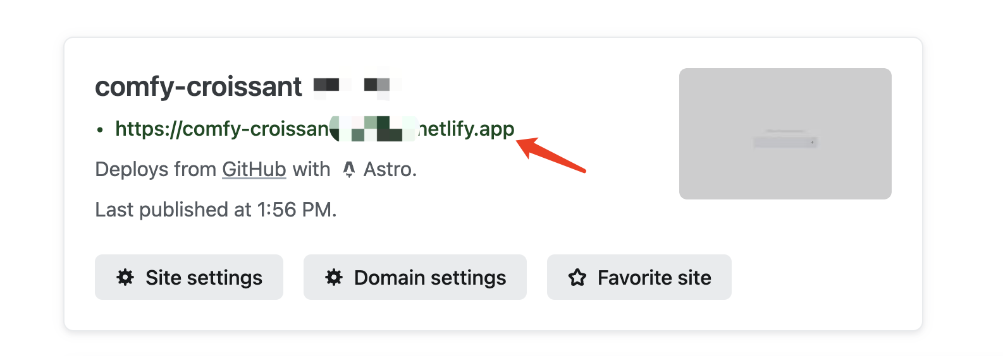Click the Last published at 1:56 PM text
The height and width of the screenshot is (356, 1003).
216,210
